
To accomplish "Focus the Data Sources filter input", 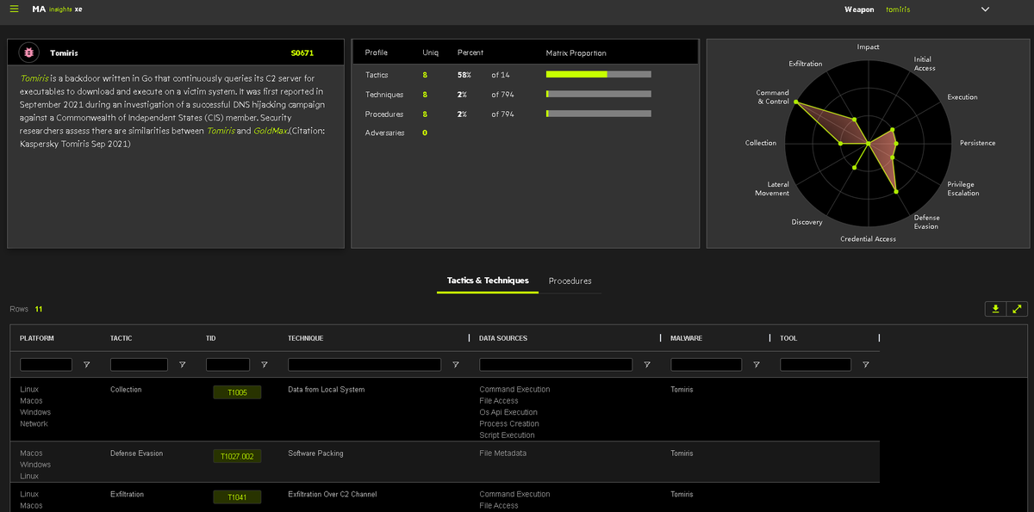I will click(x=556, y=365).
